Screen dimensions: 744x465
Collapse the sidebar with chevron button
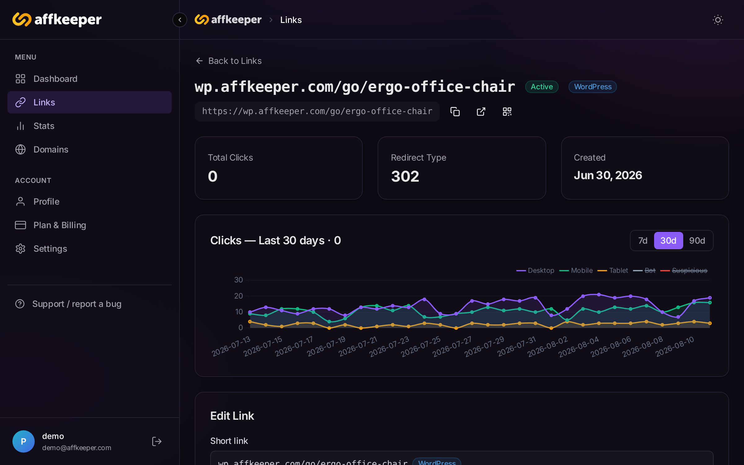tap(180, 20)
